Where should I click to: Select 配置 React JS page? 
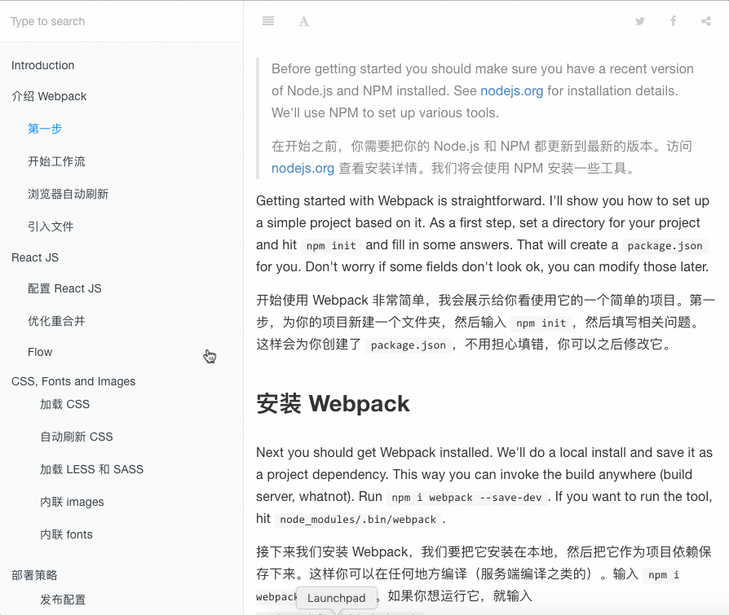[x=64, y=288]
